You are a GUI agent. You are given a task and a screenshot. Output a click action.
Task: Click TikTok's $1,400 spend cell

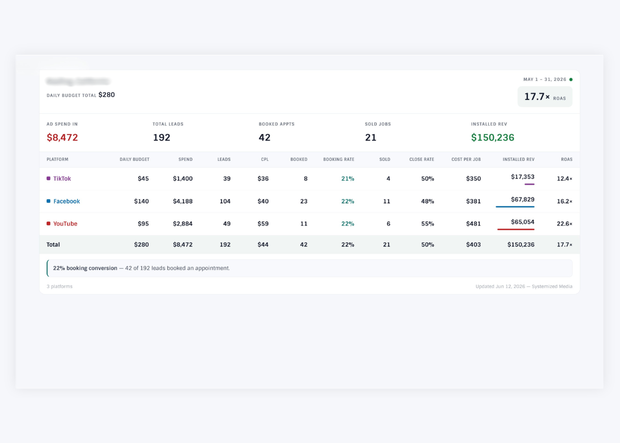[x=183, y=179]
